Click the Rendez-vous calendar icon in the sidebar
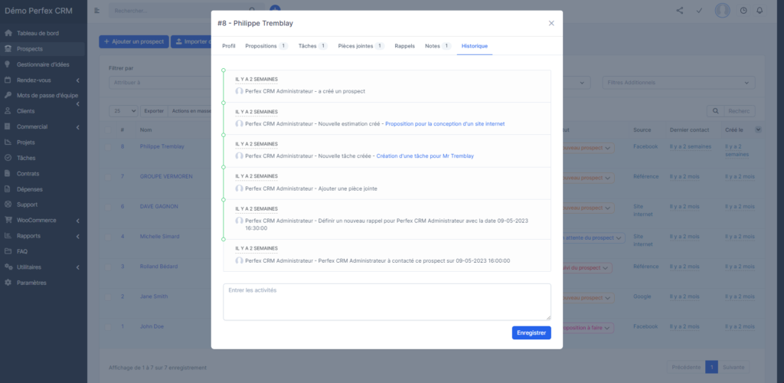The height and width of the screenshot is (383, 784). (x=8, y=80)
